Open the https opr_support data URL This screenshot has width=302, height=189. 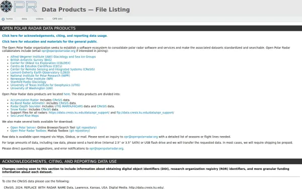pyautogui.click(x=79, y=112)
